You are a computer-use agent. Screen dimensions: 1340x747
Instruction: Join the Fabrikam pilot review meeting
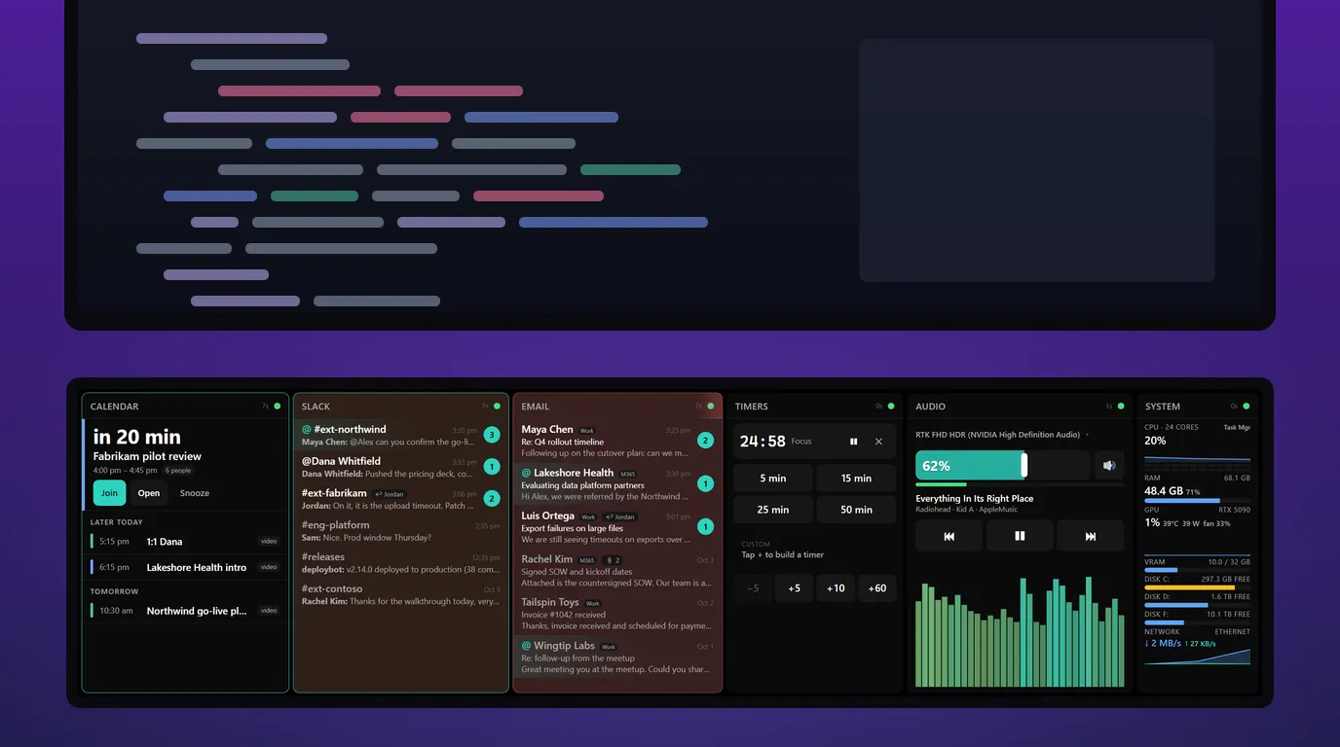[109, 493]
